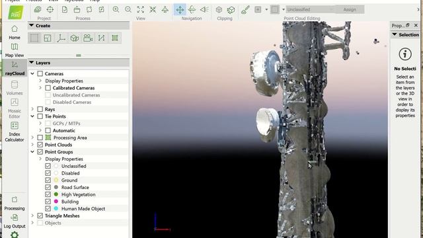Open the Image Properties Editor toolbar icon
The image size is (423, 238).
38,9
